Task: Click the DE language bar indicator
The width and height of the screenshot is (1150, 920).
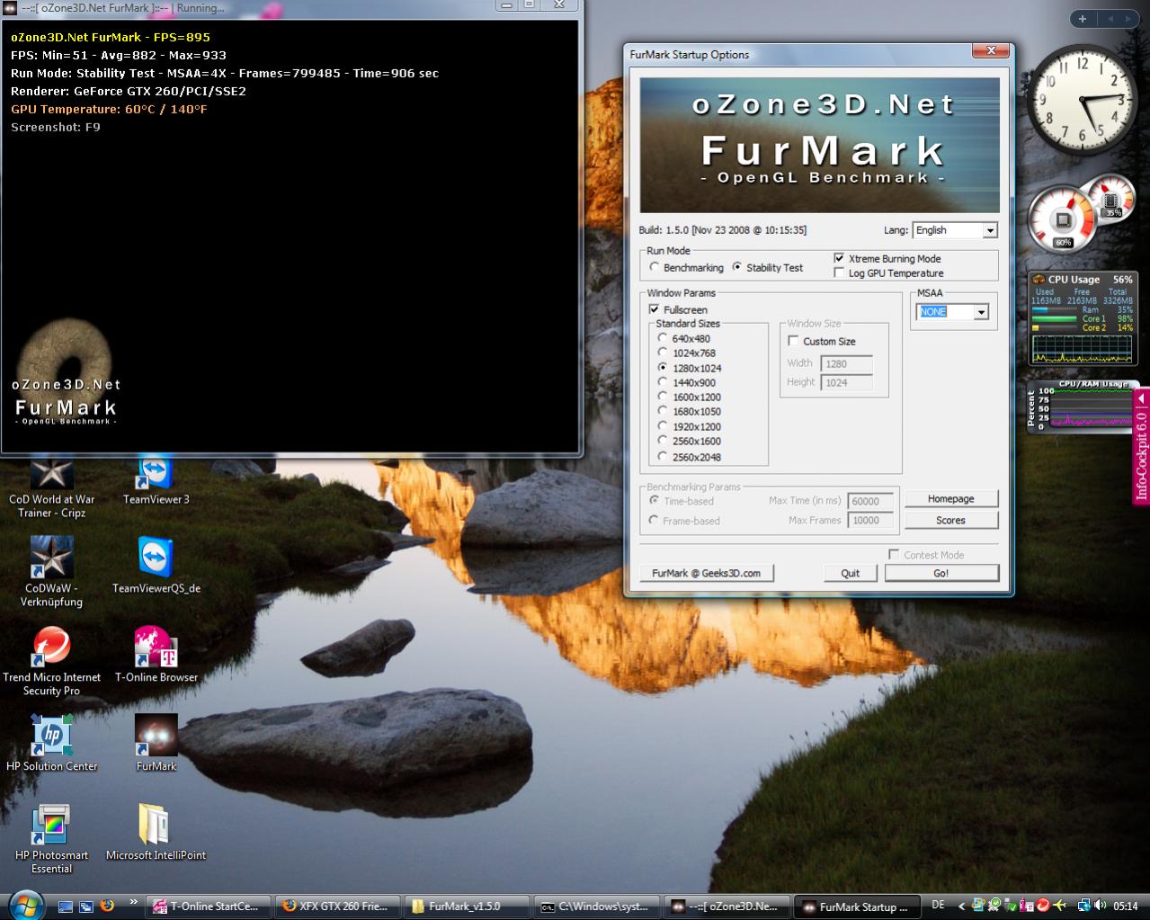Action: click(x=938, y=905)
